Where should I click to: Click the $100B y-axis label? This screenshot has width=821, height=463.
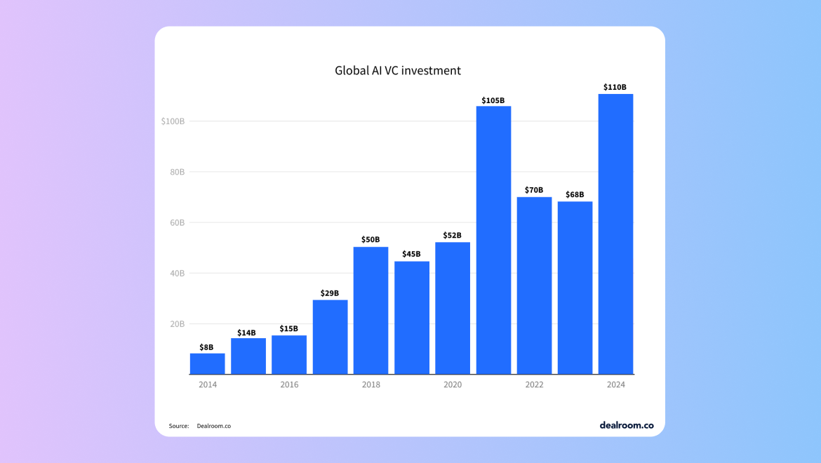point(173,121)
